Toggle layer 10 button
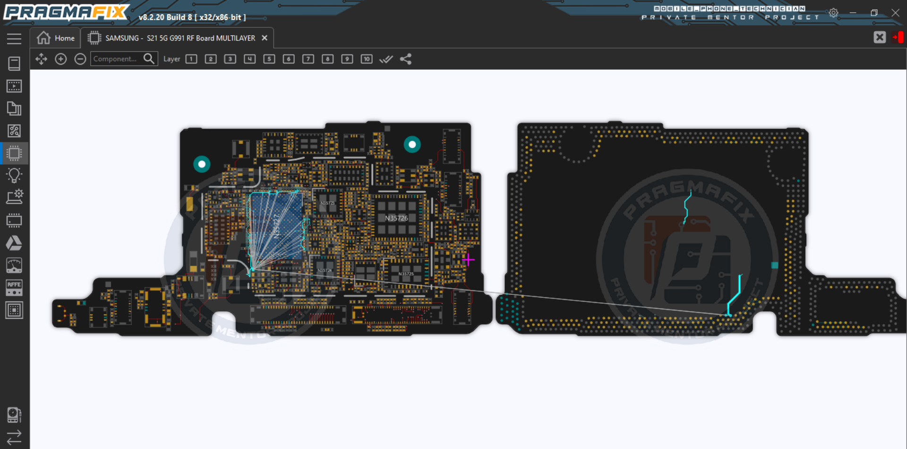Viewport: 907px width, 449px height. pyautogui.click(x=367, y=59)
